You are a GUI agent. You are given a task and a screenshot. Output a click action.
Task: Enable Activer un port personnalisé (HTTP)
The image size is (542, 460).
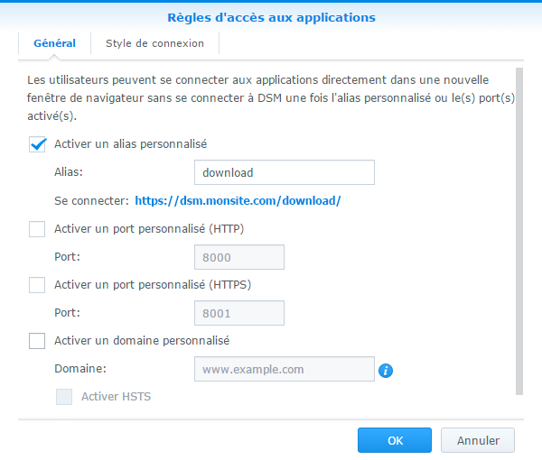pyautogui.click(x=37, y=229)
